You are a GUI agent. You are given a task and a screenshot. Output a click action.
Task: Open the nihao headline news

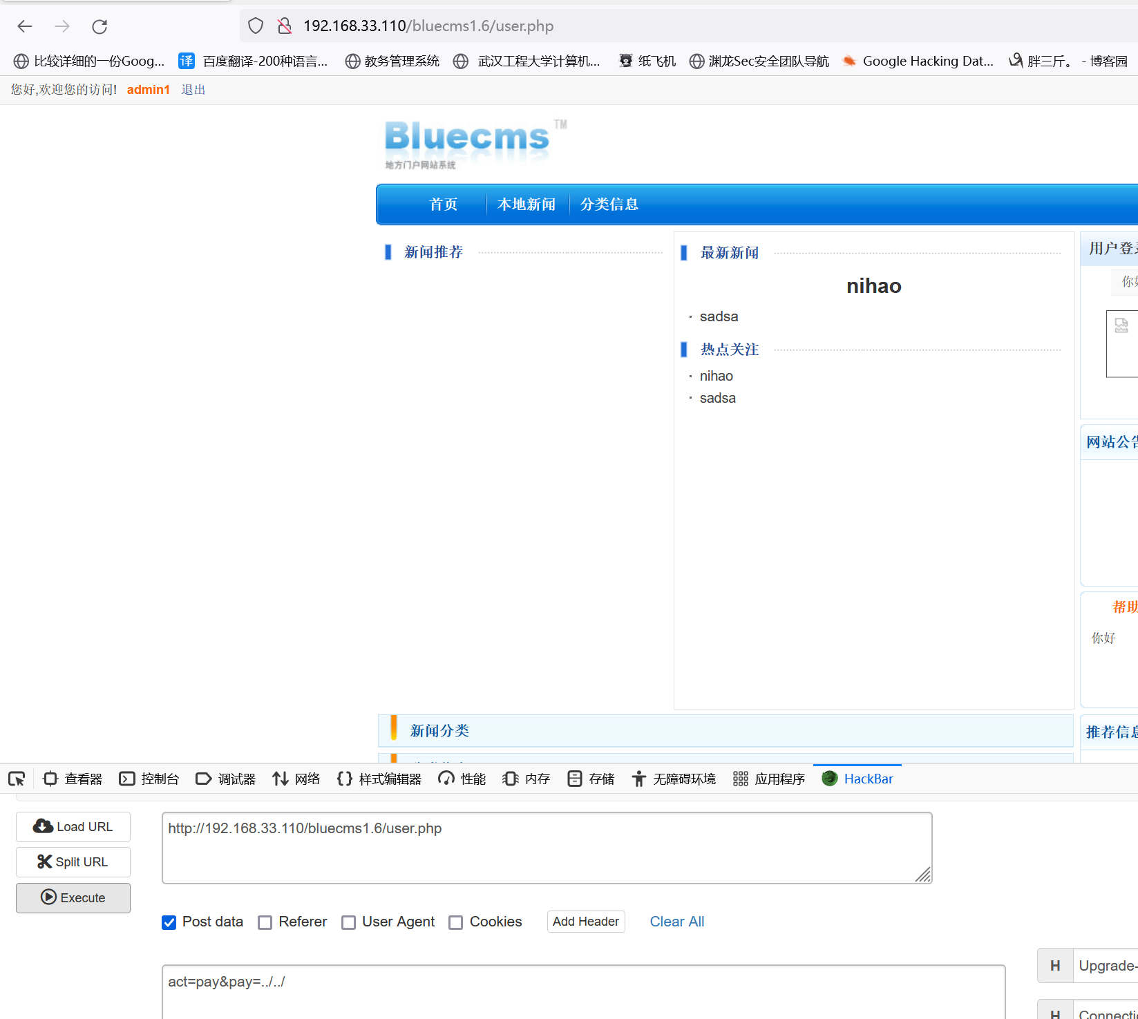pos(874,286)
